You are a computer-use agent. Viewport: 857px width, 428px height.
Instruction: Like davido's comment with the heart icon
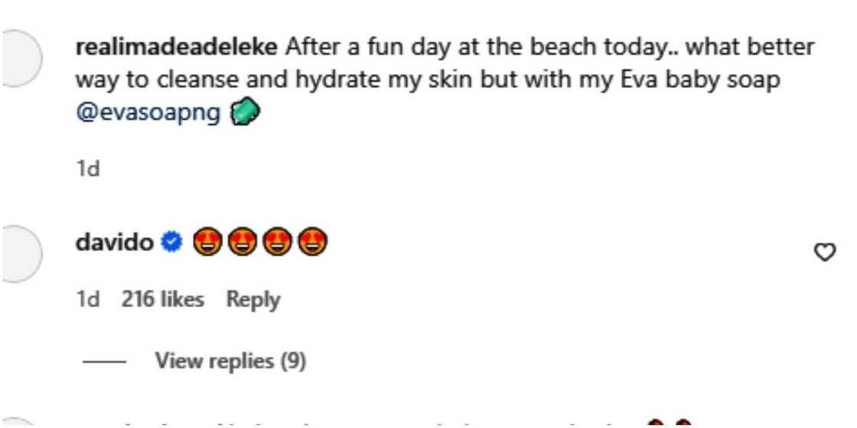823,253
